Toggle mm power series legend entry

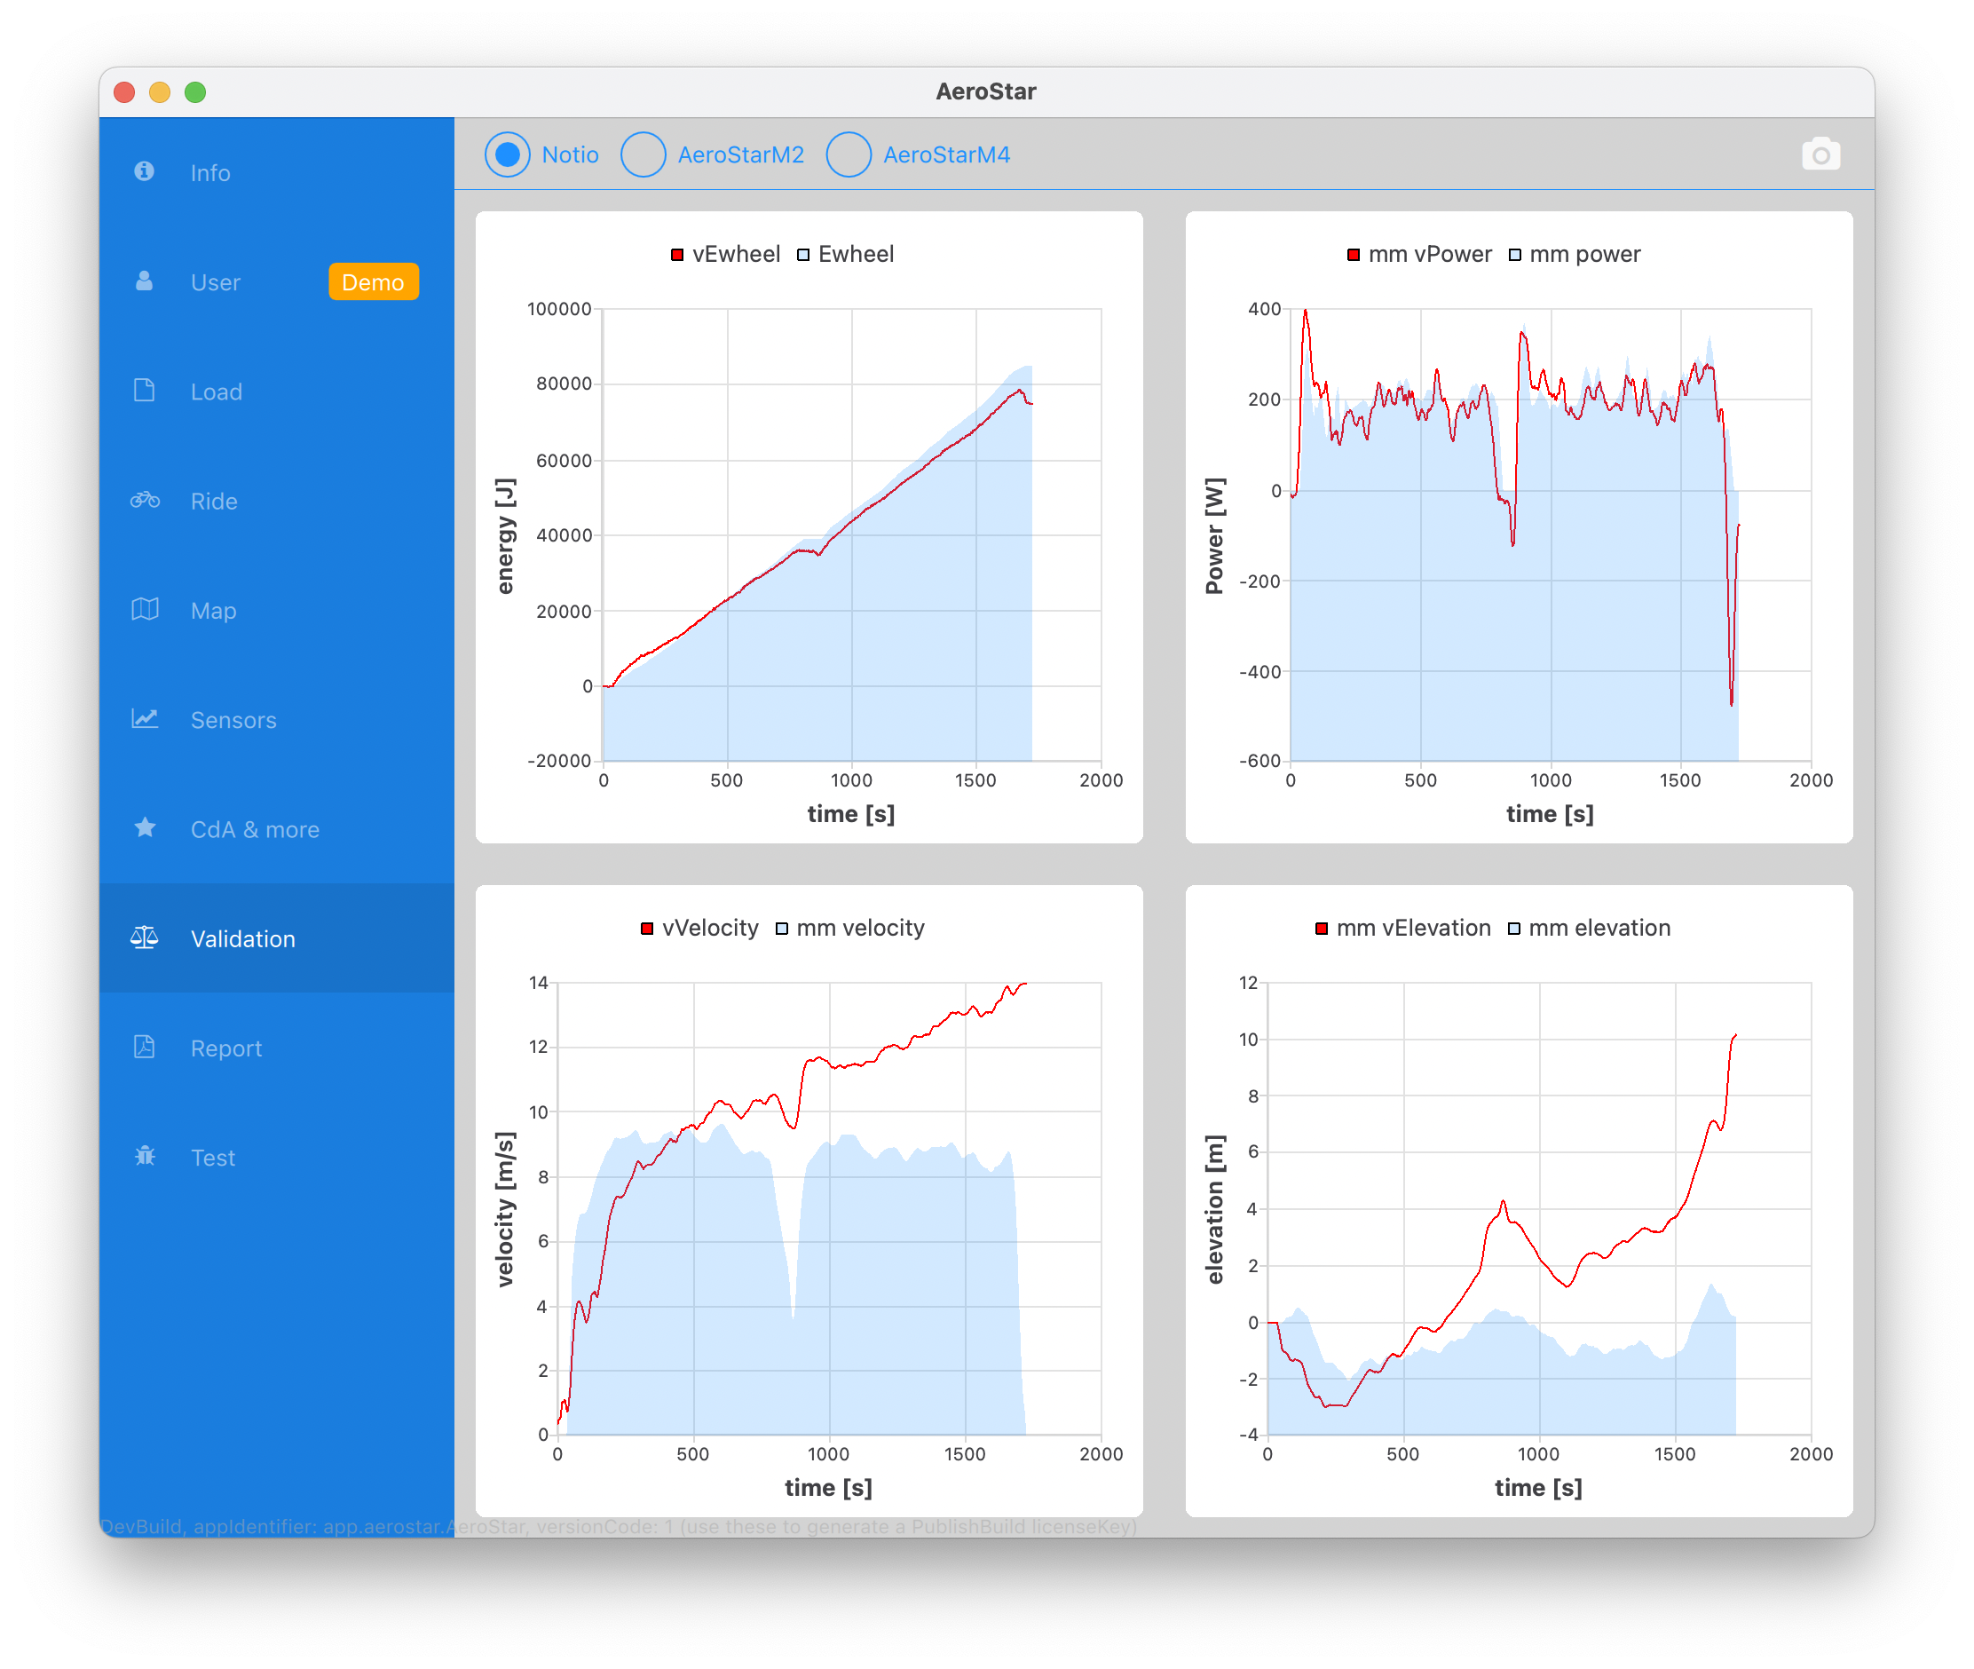click(x=1575, y=255)
